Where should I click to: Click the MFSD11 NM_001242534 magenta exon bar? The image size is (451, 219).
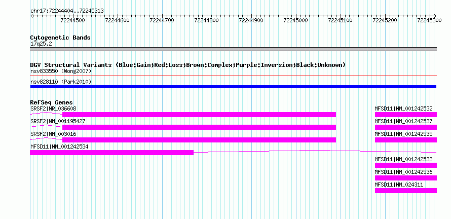[112, 153]
